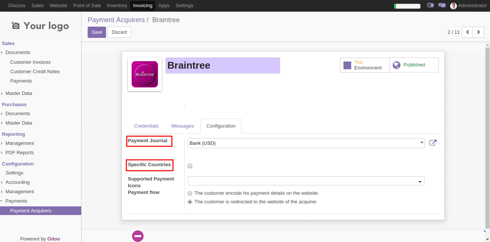This screenshot has width=490, height=242.
Task: Select redirect-to-acquirer payment flow option
Action: click(x=190, y=202)
